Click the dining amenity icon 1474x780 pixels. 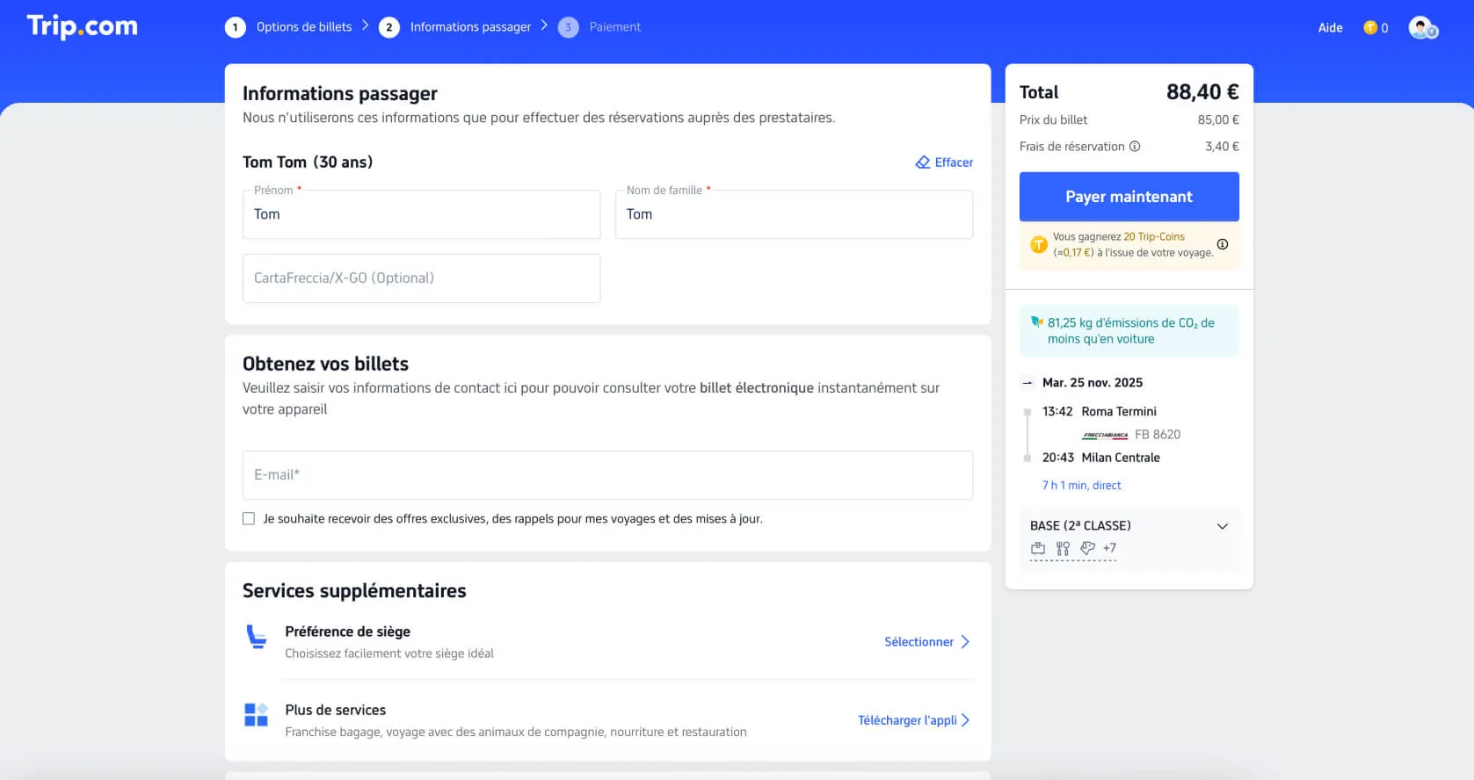(x=1063, y=548)
